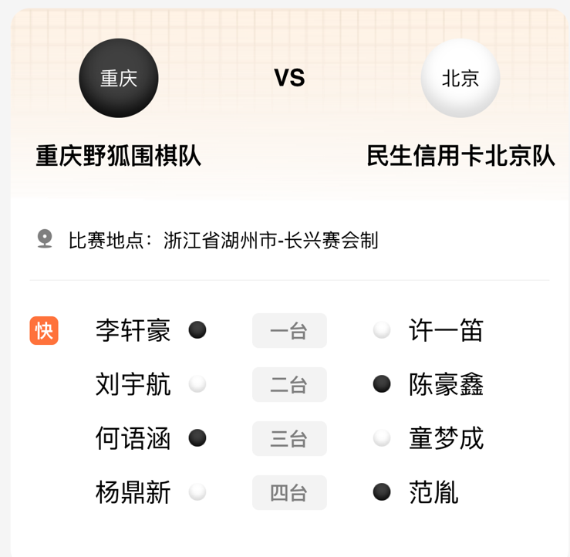This screenshot has width=570, height=557.
Task: Select the 三台 board label
Action: (289, 439)
